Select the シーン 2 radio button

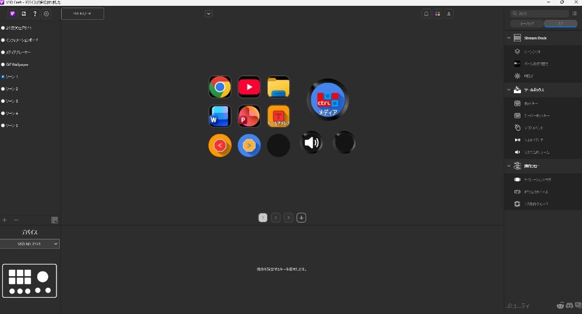3,89
